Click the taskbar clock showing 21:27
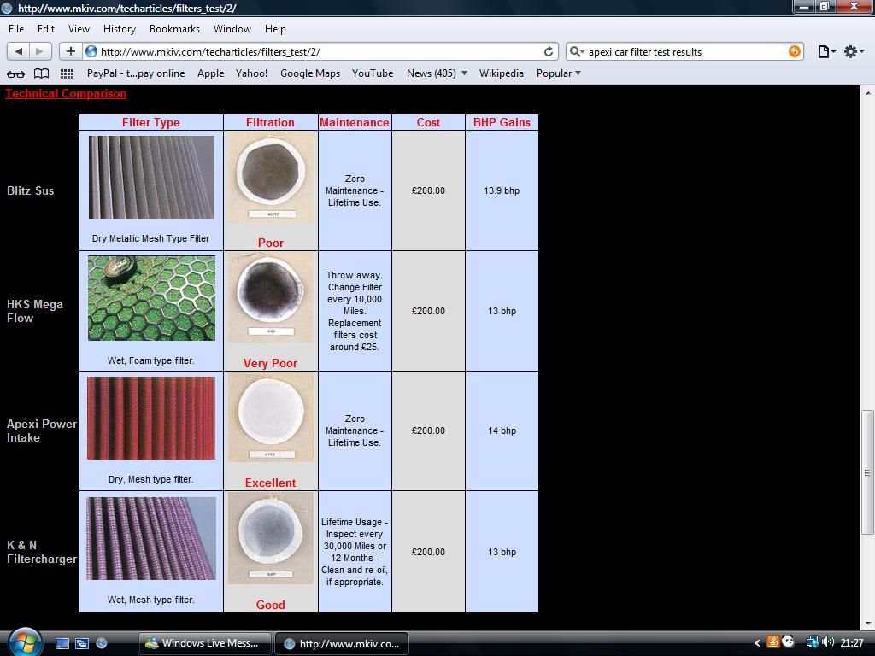This screenshot has height=656, width=875. (x=852, y=643)
